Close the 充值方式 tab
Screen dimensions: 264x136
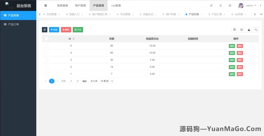(x=156, y=14)
